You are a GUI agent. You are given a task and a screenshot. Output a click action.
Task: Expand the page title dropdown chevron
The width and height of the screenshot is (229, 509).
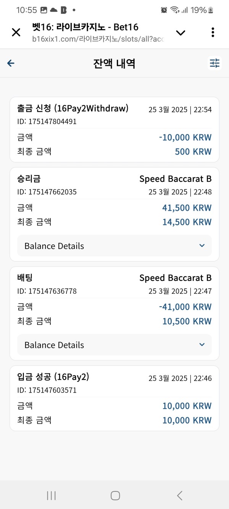(x=181, y=33)
